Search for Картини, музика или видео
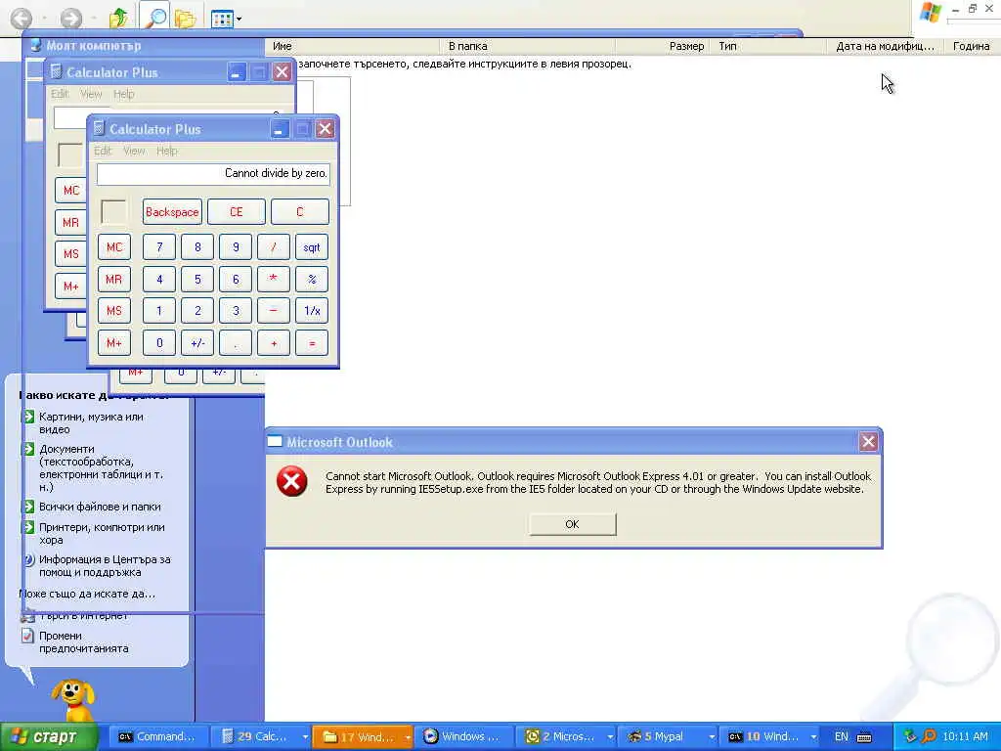The height and width of the screenshot is (751, 1001). coord(91,422)
